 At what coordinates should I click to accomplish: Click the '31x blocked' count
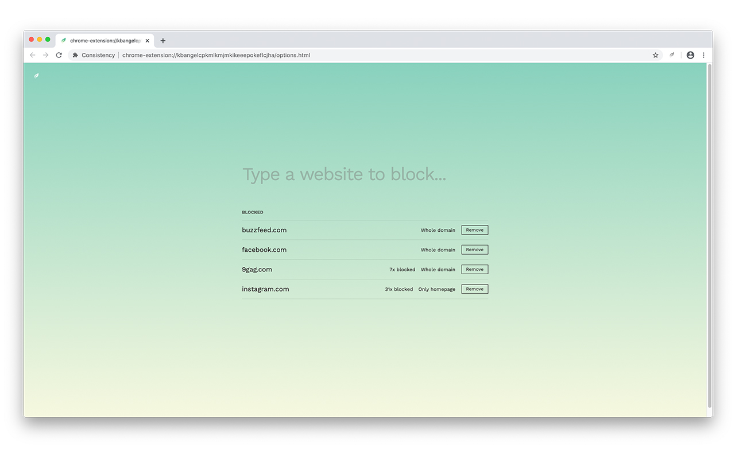[x=399, y=289]
